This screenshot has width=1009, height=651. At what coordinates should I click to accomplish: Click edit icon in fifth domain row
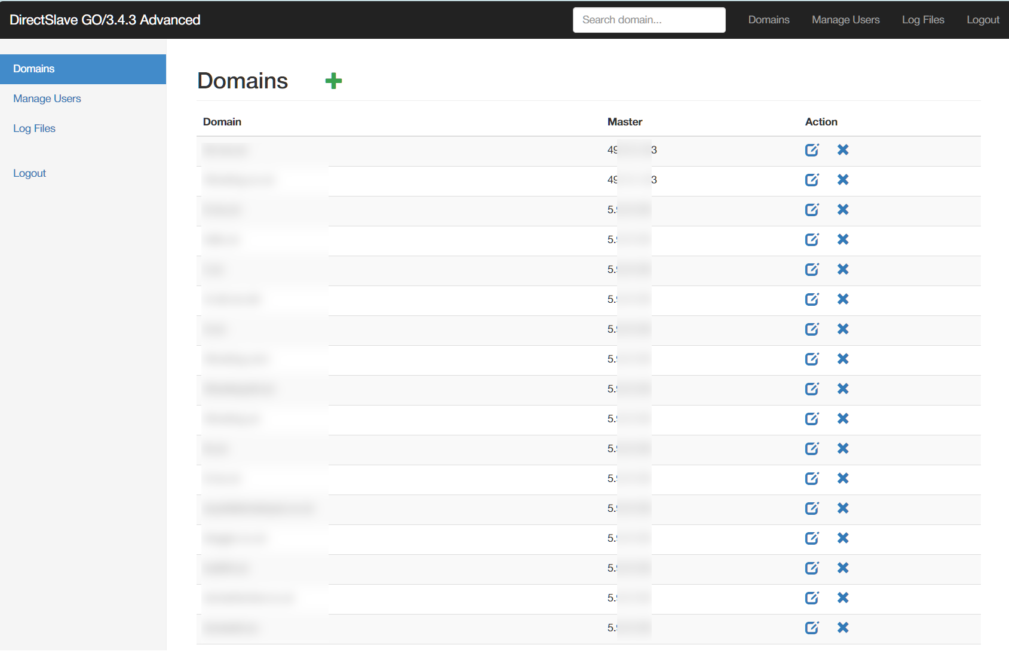click(x=811, y=269)
